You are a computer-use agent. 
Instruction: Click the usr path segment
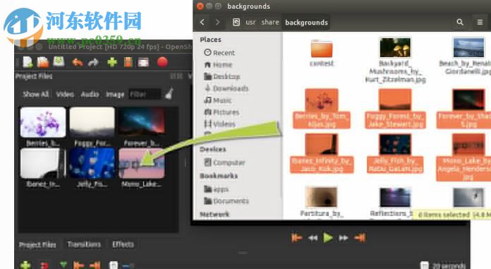point(250,23)
